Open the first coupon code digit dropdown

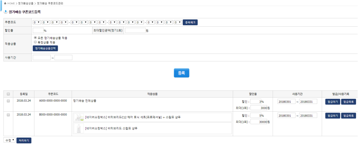coord(37,22)
